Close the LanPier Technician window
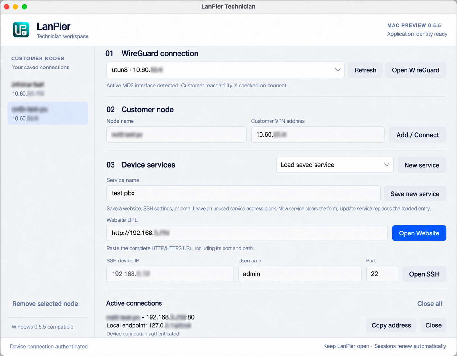Image resolution: width=457 pixels, height=356 pixels. click(6, 6)
